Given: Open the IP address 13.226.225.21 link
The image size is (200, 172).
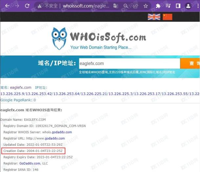Looking at the screenshot, I should [94, 94].
